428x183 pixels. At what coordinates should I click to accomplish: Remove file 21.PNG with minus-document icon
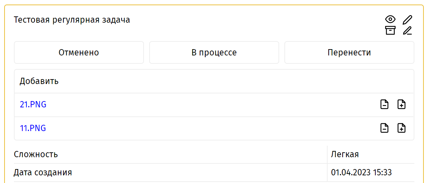(x=384, y=104)
